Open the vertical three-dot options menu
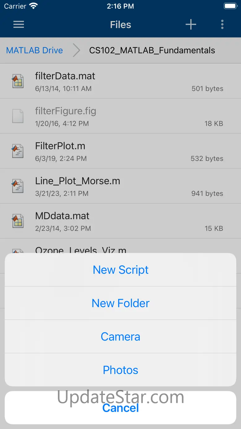 [x=222, y=25]
